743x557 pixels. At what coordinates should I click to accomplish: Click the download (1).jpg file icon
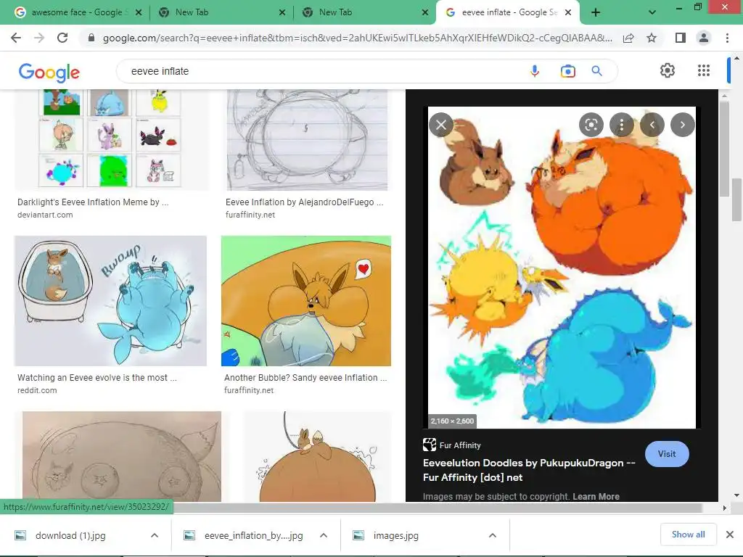(20, 535)
